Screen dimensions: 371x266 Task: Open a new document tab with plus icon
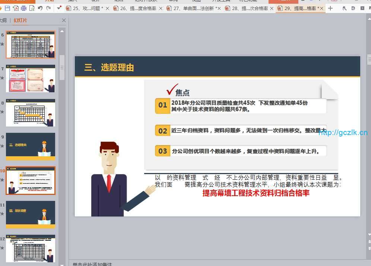[x=330, y=8]
